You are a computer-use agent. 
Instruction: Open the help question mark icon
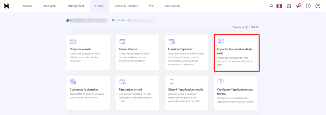[x=308, y=6]
